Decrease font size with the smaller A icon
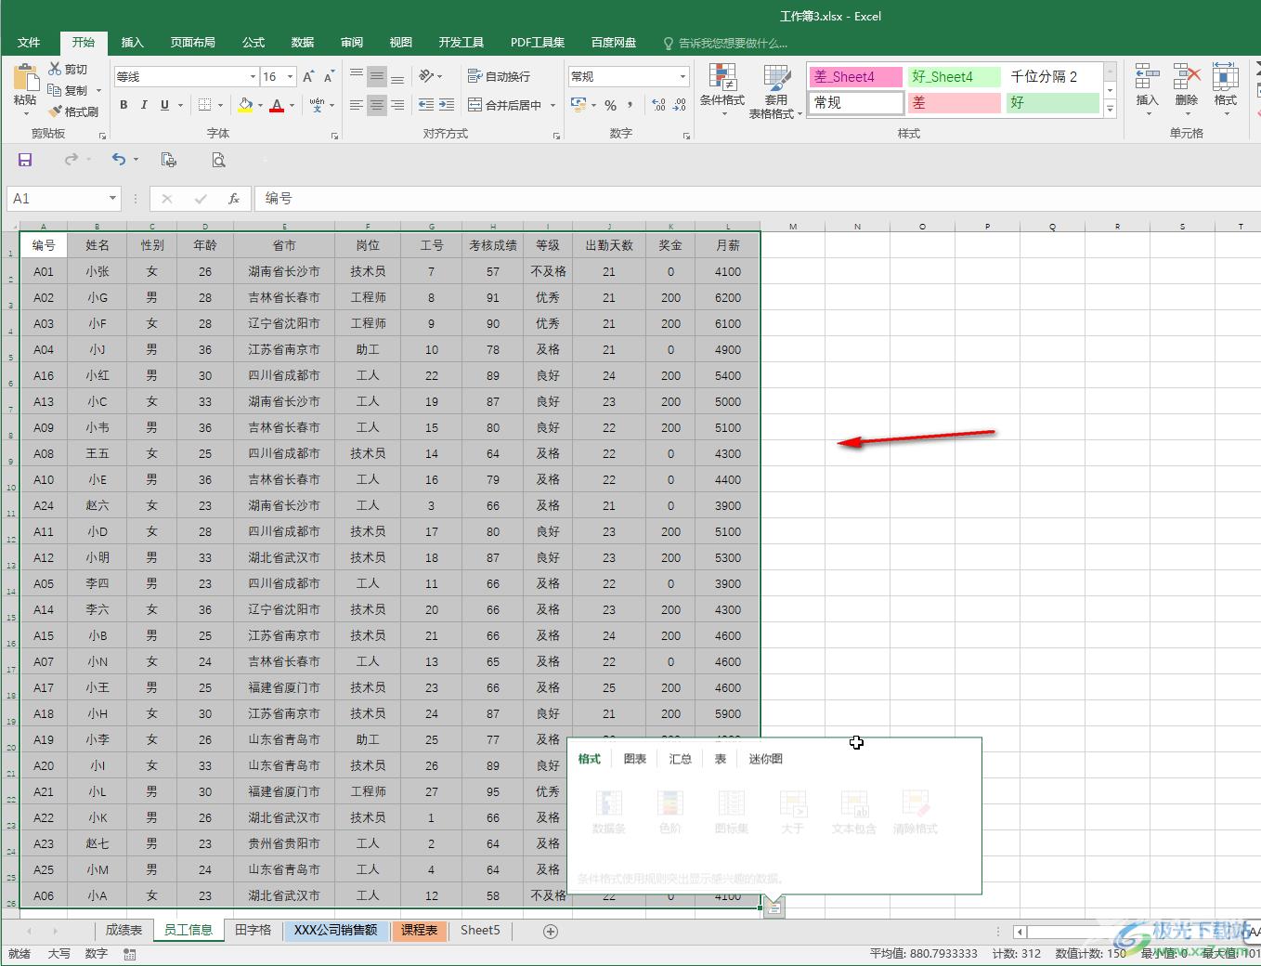This screenshot has height=966, width=1261. coord(329,76)
